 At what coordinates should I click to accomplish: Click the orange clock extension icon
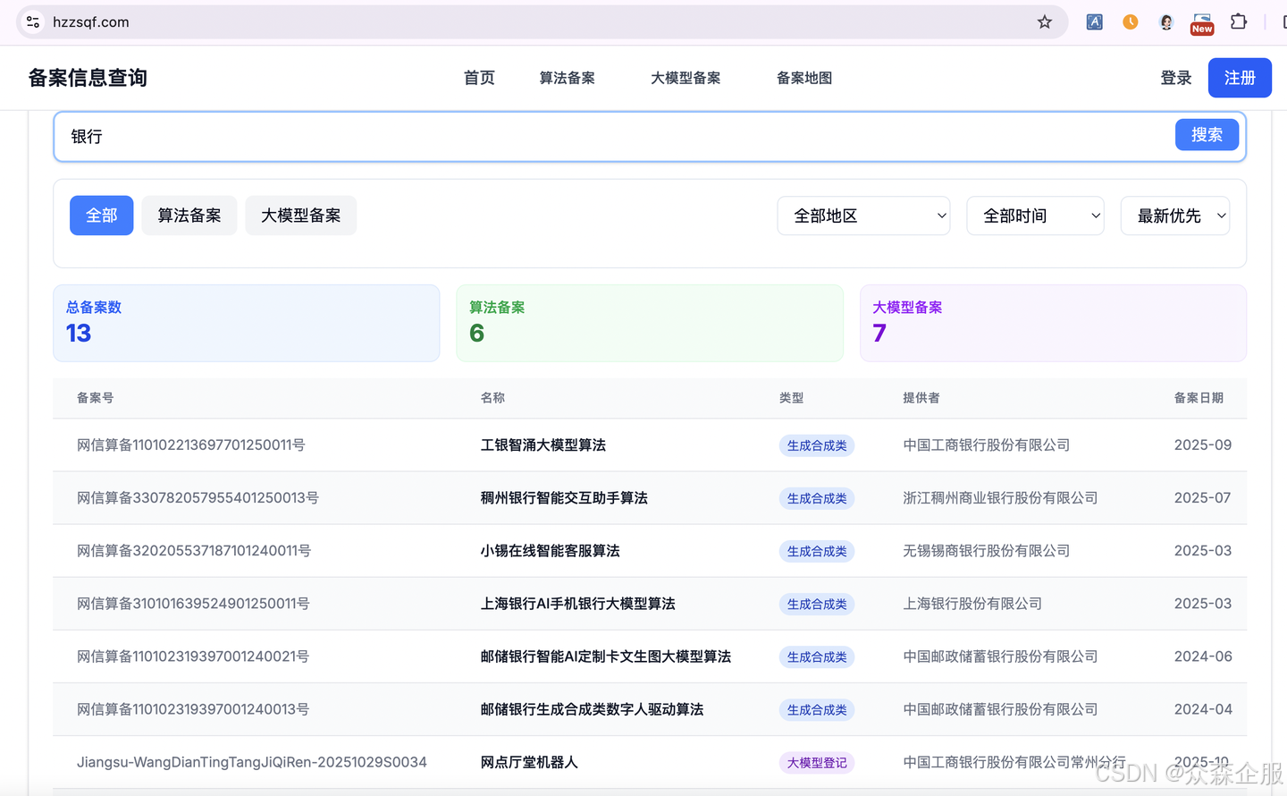point(1131,22)
